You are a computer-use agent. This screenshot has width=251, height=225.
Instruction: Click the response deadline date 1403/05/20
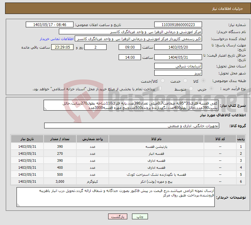178,47
